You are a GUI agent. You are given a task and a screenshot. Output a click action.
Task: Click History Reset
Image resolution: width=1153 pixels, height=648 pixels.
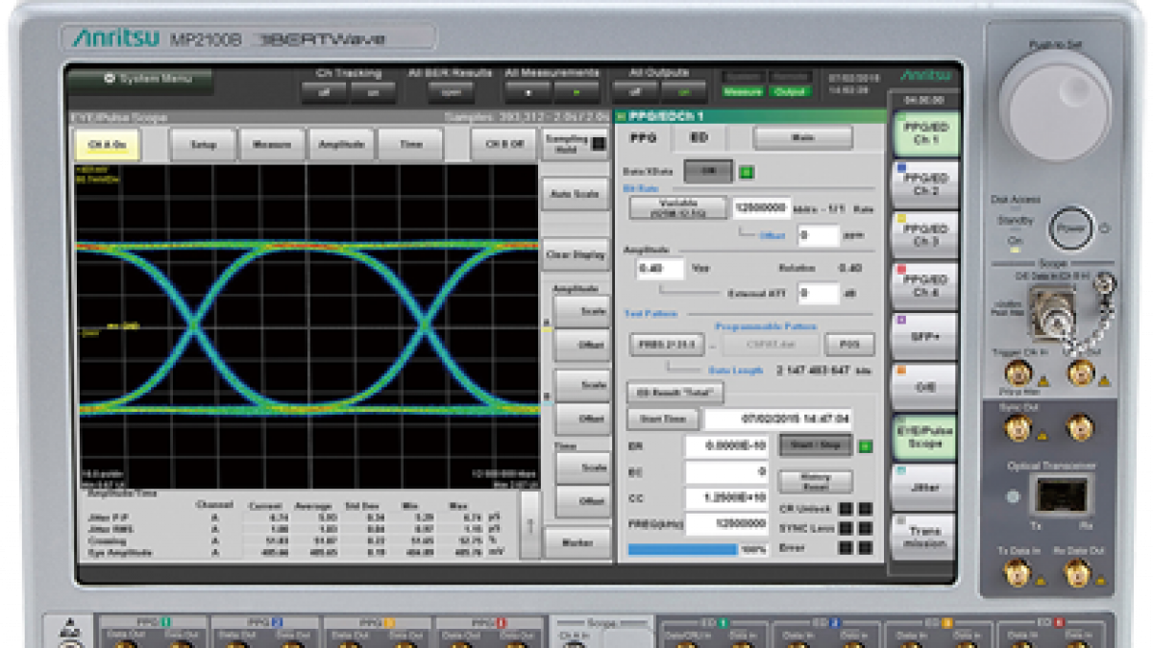[x=816, y=481]
